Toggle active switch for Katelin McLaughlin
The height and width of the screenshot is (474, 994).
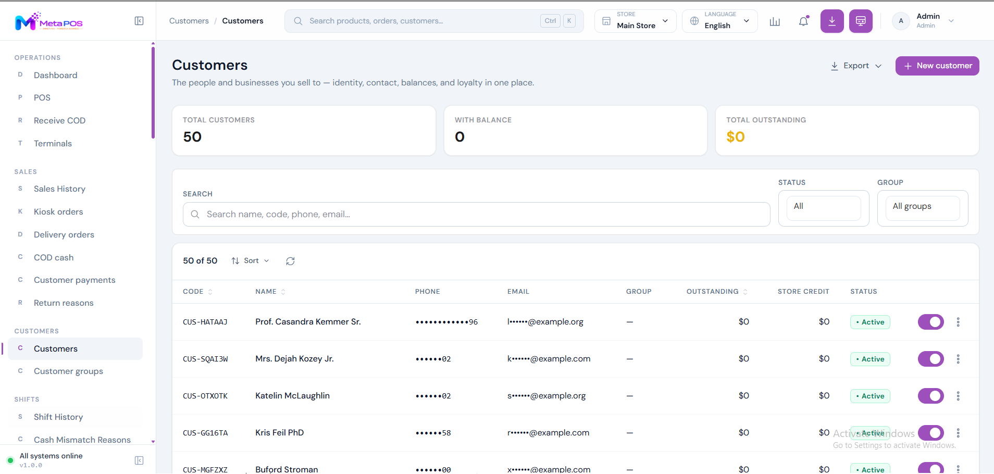pyautogui.click(x=931, y=396)
